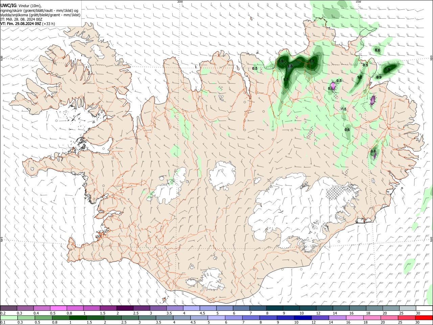The height and width of the screenshot is (325, 433).
Task: Click the valid time 'VT: Fim. 29.08.2024 09Z'
Action: pos(21,24)
